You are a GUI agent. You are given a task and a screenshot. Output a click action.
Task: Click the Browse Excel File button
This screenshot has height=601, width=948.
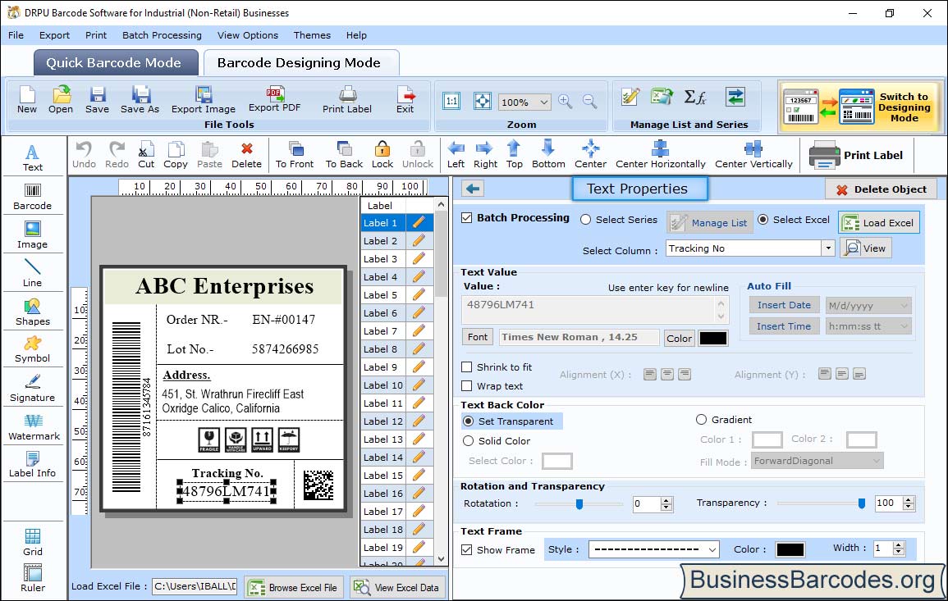(x=293, y=587)
